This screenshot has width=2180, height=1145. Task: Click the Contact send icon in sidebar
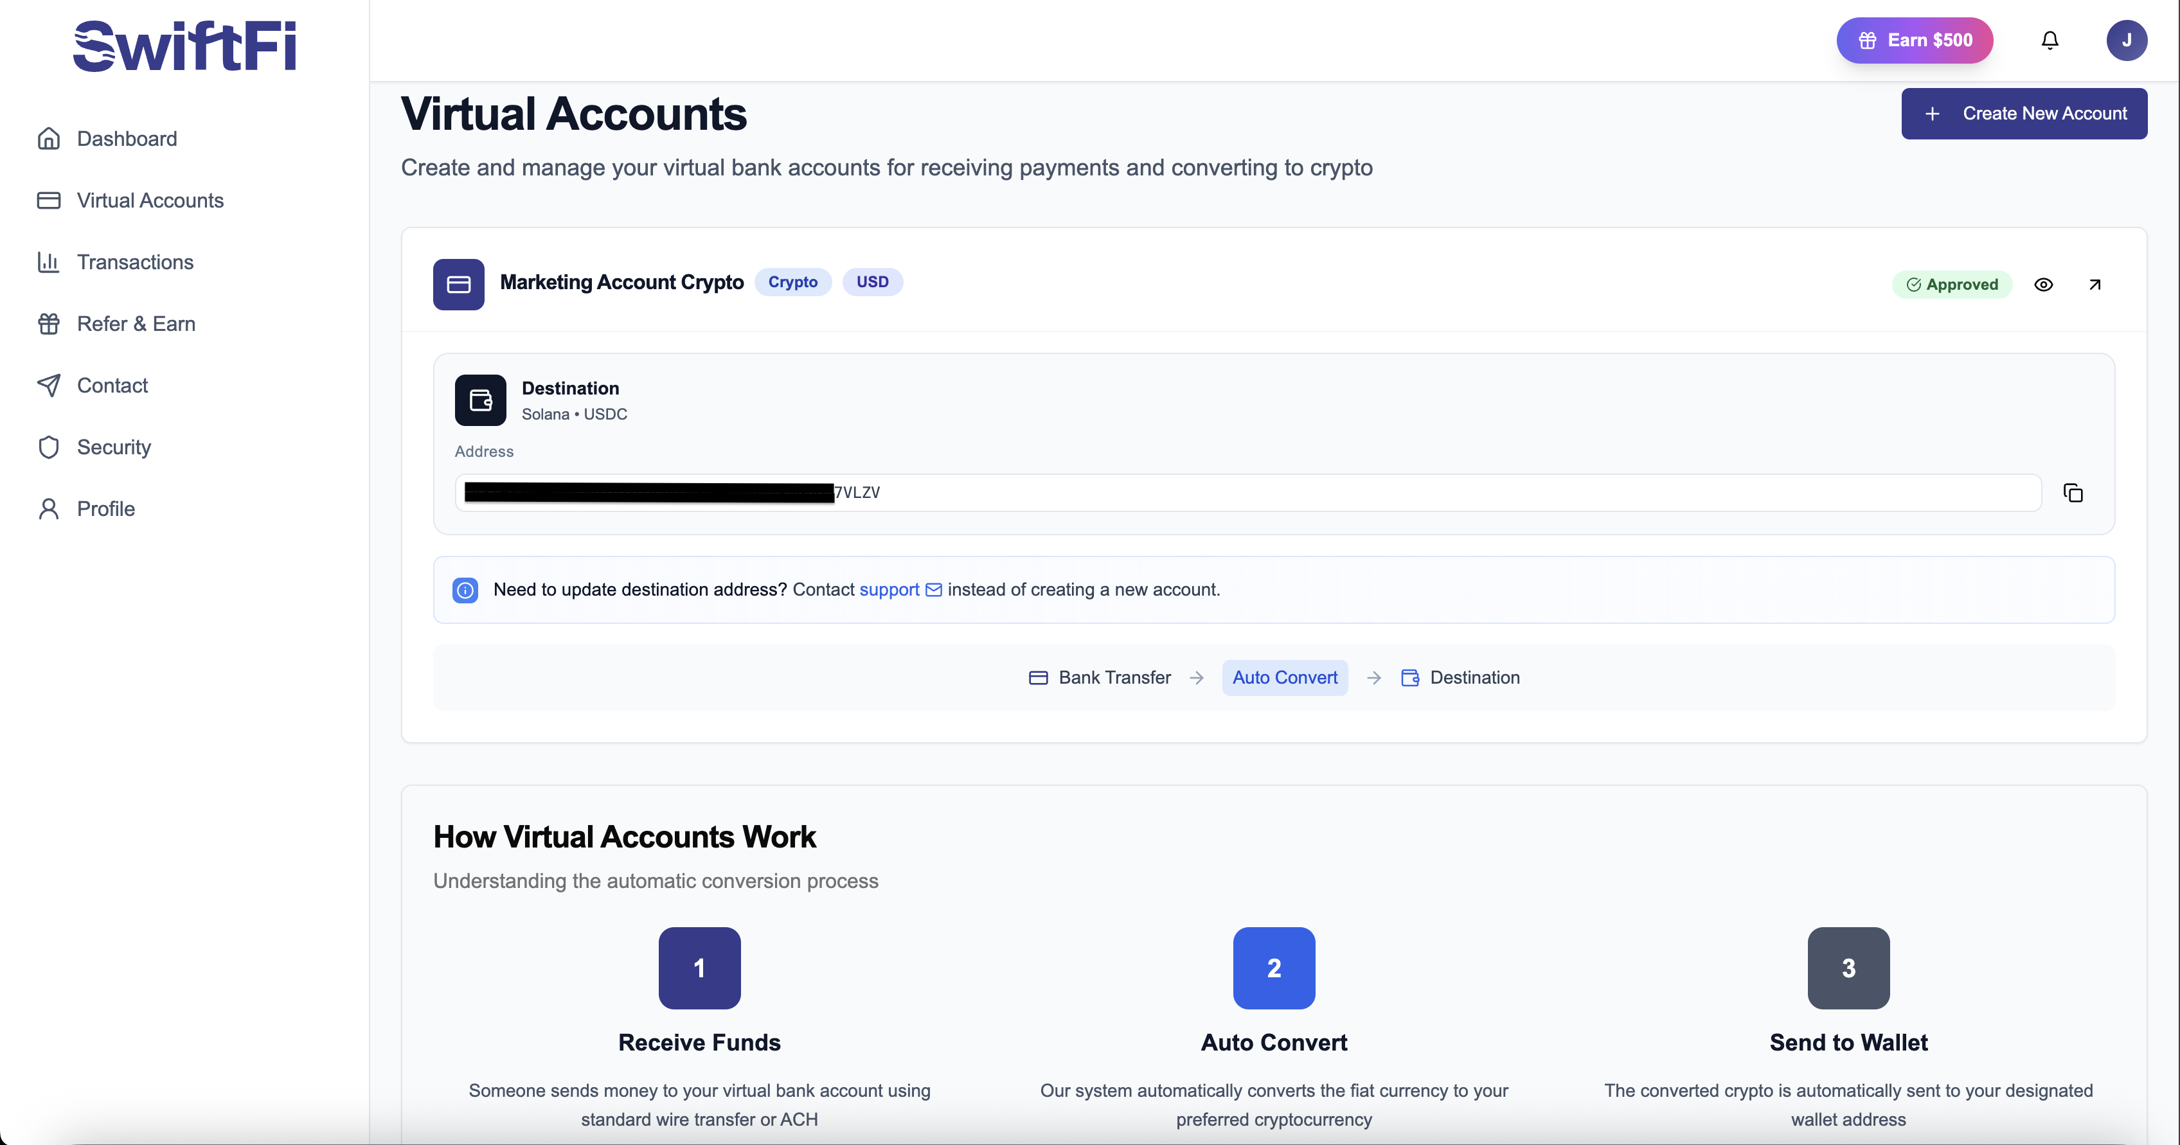tap(49, 385)
